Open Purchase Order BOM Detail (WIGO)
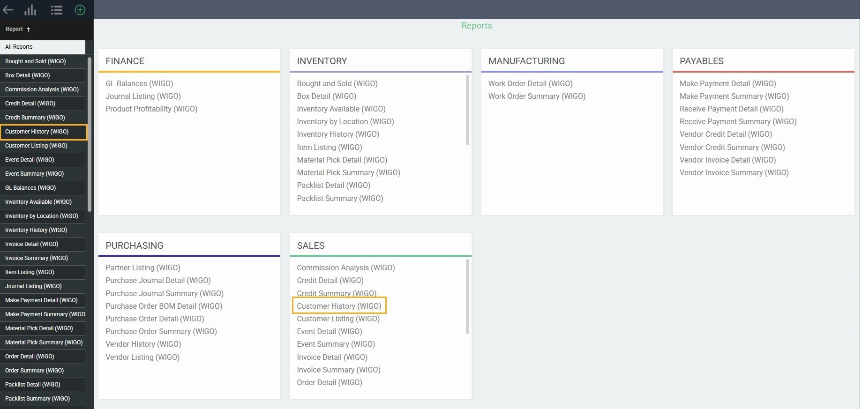The image size is (862, 409). coord(164,306)
